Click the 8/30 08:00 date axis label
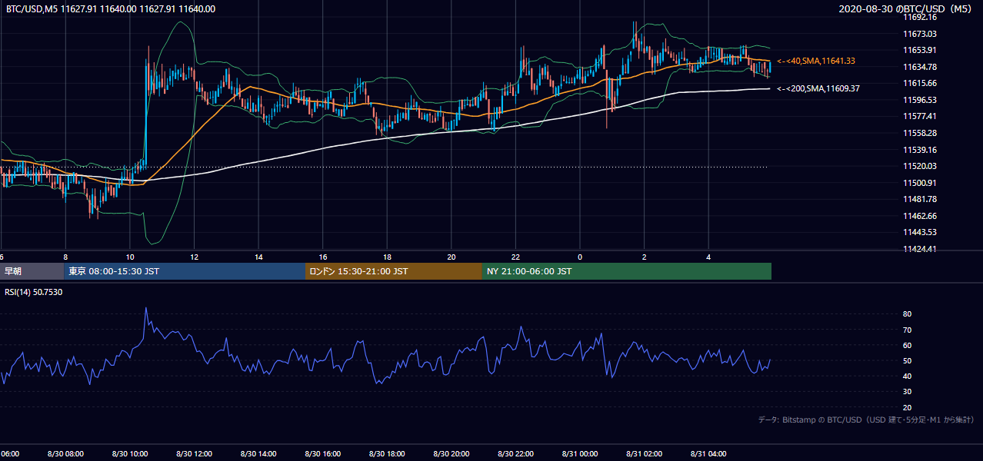Image resolution: width=983 pixels, height=461 pixels. pyautogui.click(x=65, y=454)
